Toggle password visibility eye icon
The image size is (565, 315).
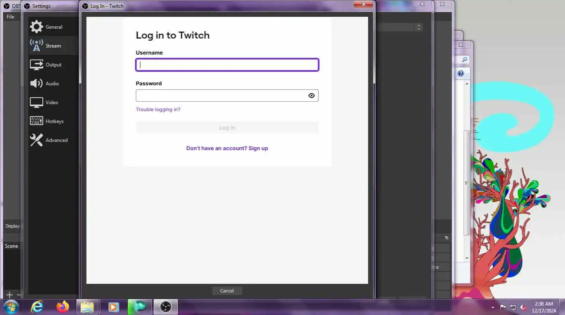tap(312, 96)
